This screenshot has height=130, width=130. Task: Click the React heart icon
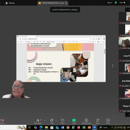click(x=63, y=120)
